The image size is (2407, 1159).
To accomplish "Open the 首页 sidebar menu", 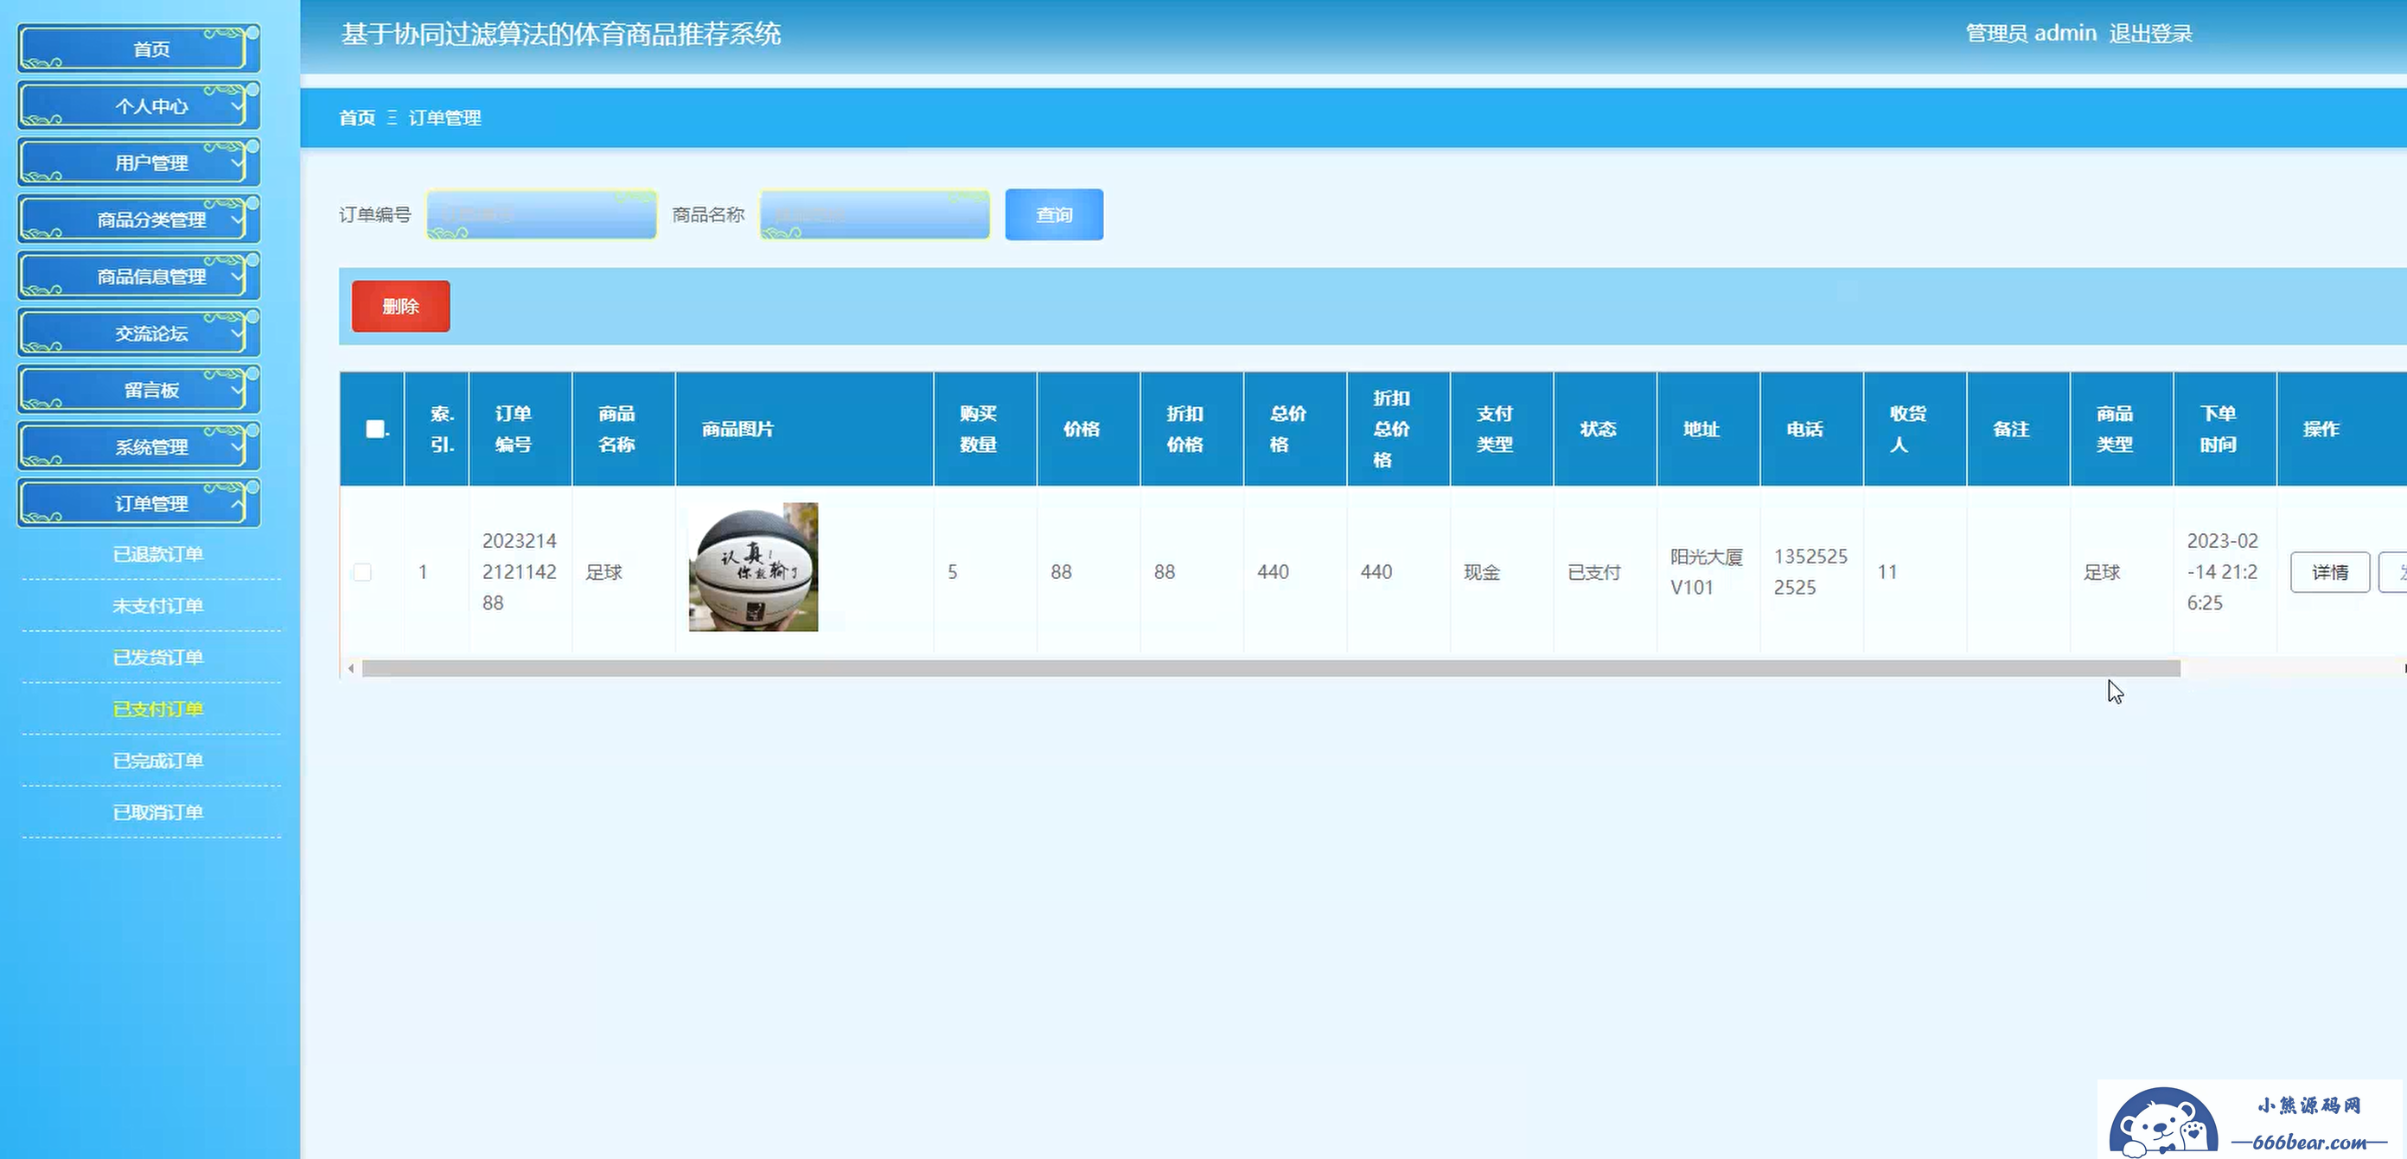I will (138, 48).
